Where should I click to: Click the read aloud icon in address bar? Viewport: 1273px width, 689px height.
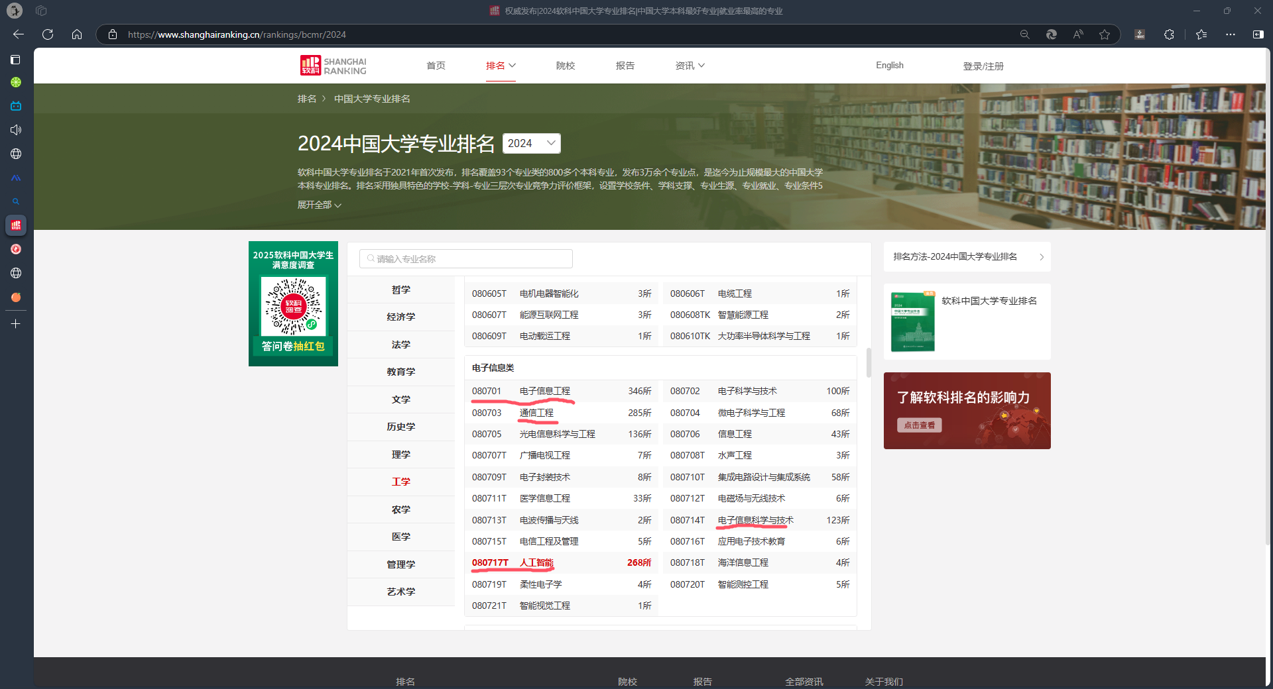(1078, 34)
